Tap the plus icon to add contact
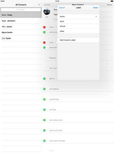The height and width of the screenshot is (153, 114). (x=39, y=4)
